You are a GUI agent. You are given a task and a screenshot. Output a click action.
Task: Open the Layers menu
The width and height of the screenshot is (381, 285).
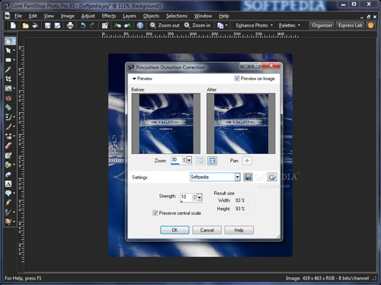130,16
